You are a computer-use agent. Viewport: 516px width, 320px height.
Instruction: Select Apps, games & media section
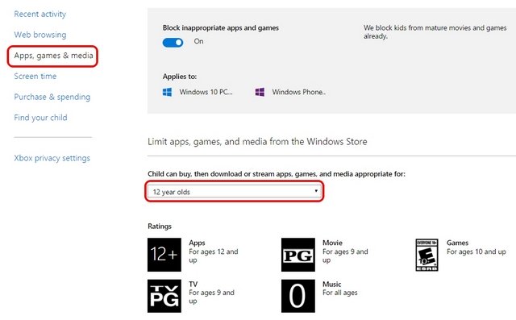[x=53, y=56]
